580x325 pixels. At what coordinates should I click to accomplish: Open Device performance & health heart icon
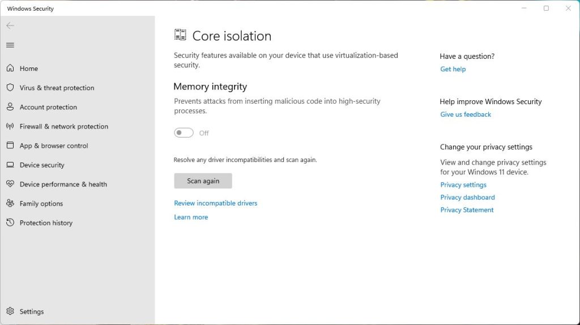[10, 184]
